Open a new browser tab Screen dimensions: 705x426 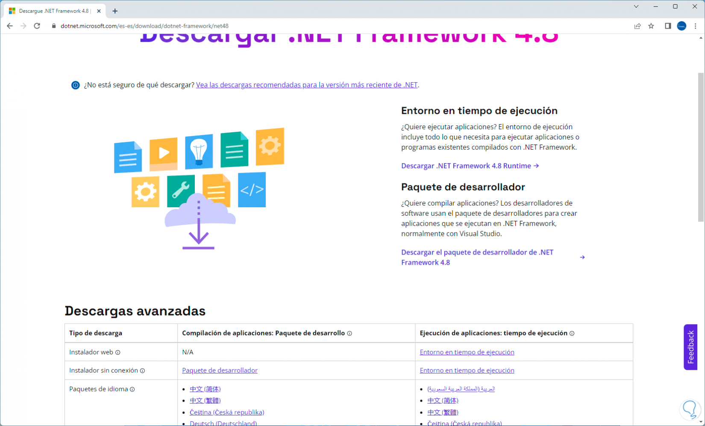115,11
